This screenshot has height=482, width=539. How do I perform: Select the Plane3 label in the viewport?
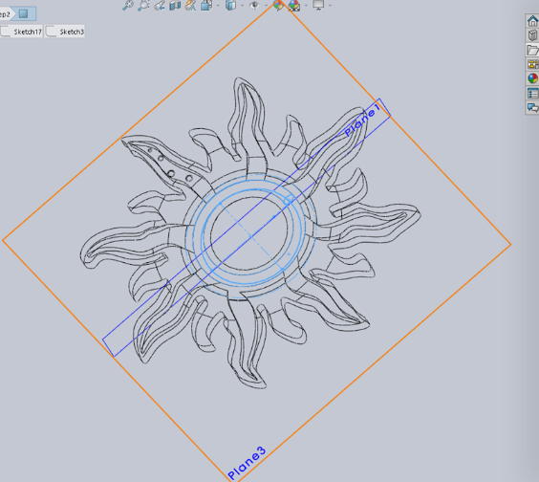(247, 463)
